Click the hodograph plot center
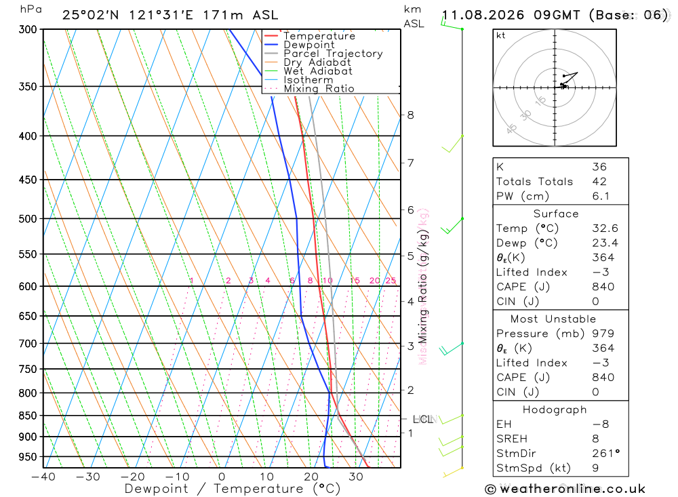The image size is (678, 497). coord(555,88)
